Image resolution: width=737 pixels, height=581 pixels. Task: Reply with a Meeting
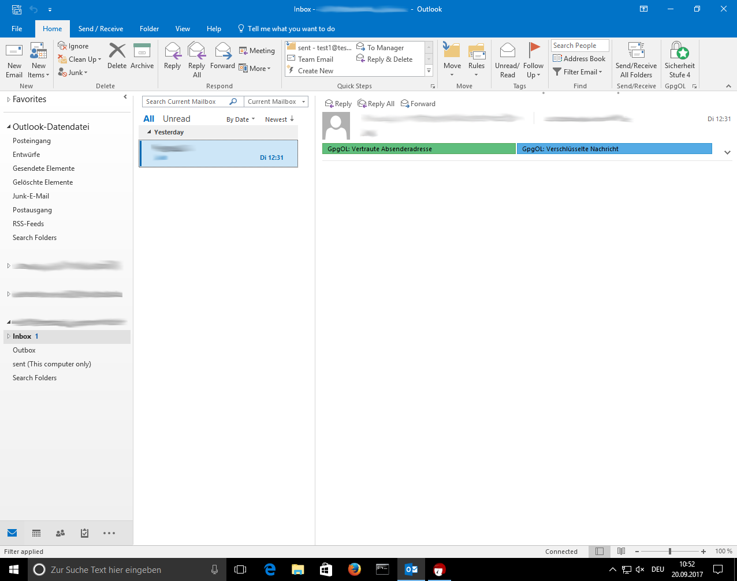tap(257, 51)
